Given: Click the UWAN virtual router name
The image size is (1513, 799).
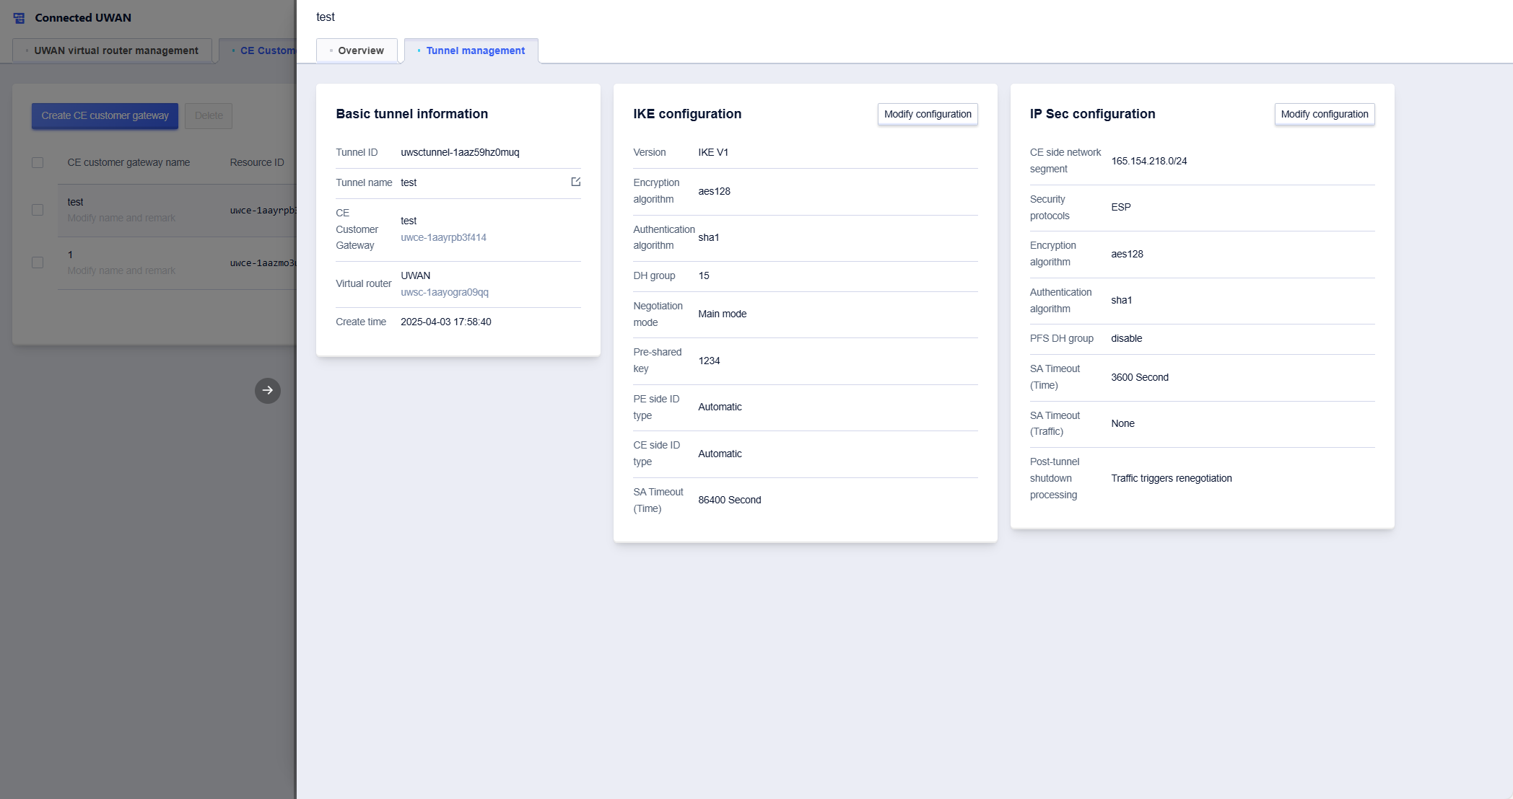Looking at the screenshot, I should (416, 275).
